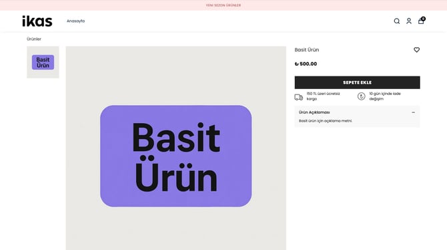This screenshot has height=250, width=447.
Task: Open the large Basit Ürün product image
Action: point(176,148)
